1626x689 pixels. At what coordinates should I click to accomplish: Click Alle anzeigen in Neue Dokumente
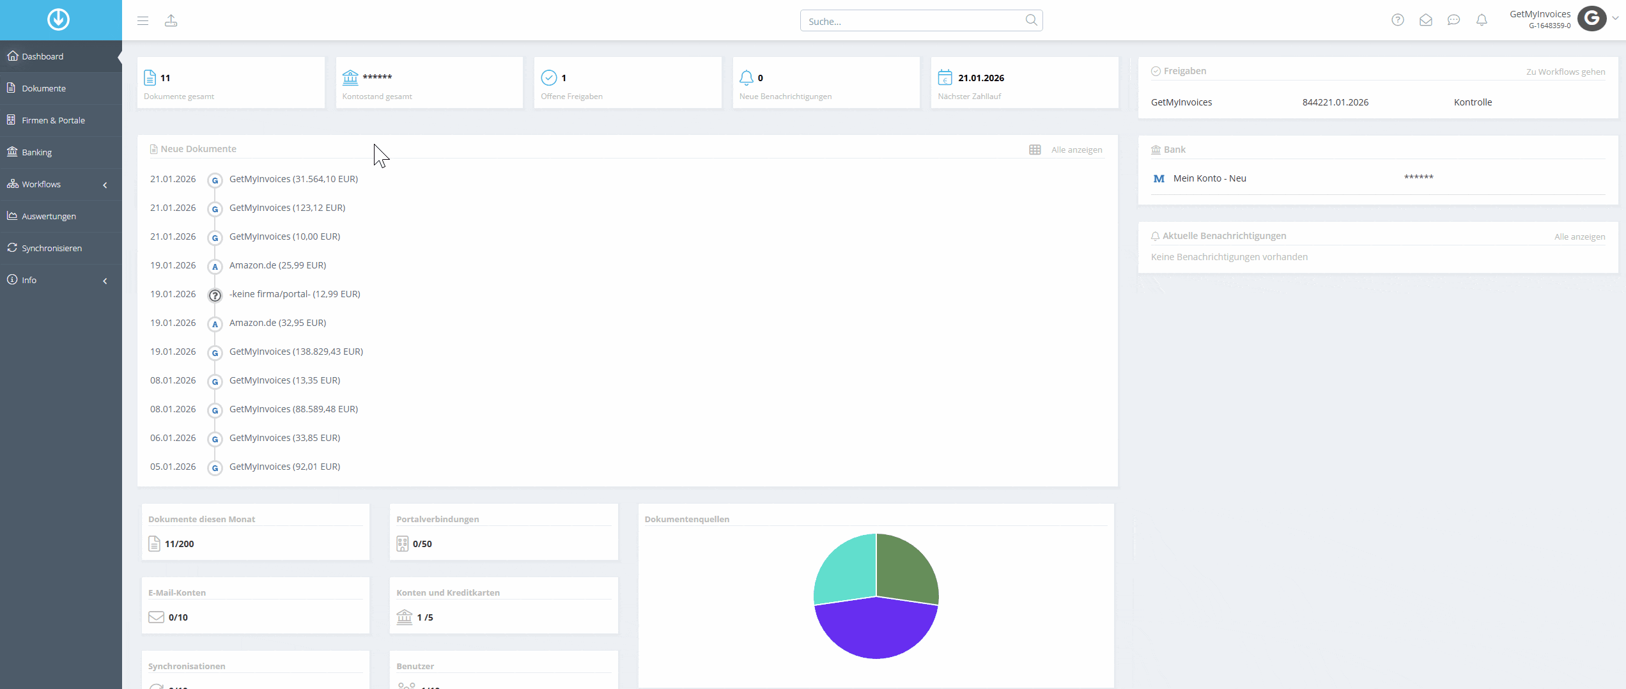[1076, 150]
